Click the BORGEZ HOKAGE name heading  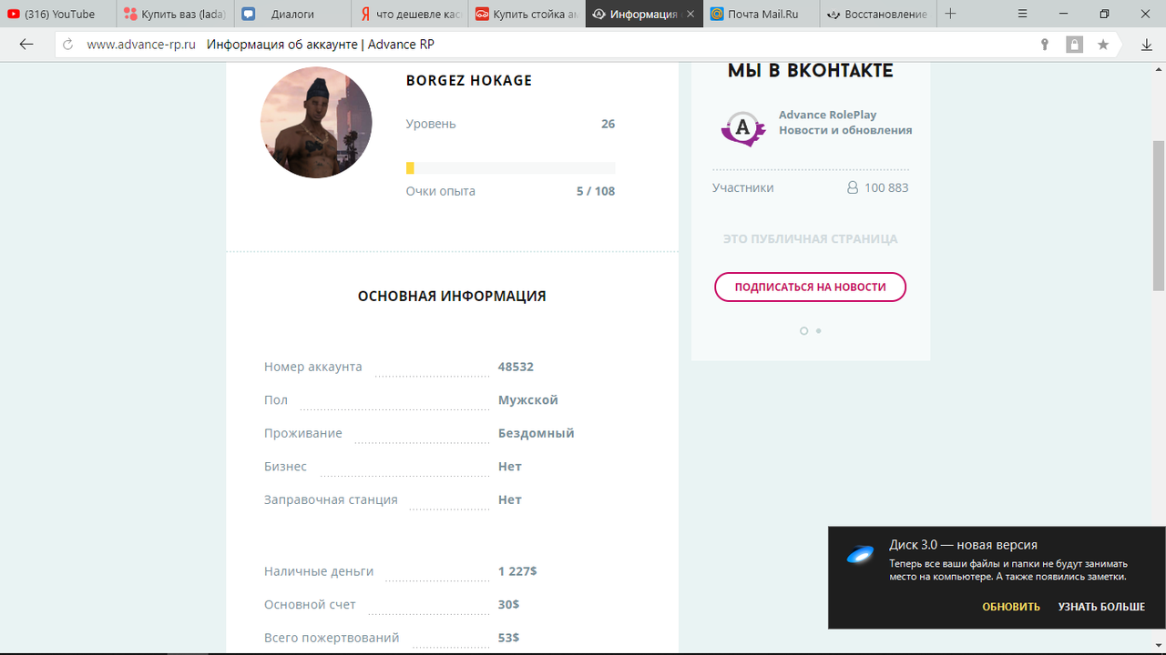(x=469, y=80)
